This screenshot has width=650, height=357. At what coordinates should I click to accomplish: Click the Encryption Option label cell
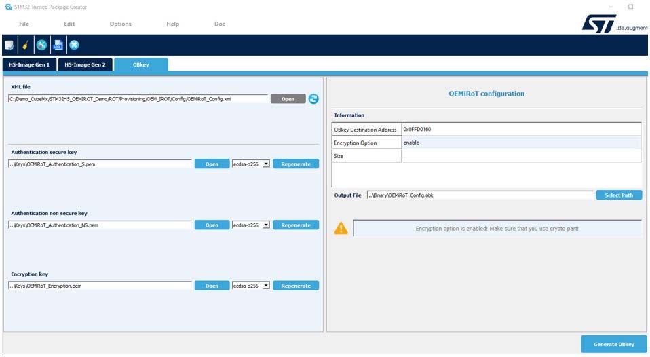pos(367,143)
